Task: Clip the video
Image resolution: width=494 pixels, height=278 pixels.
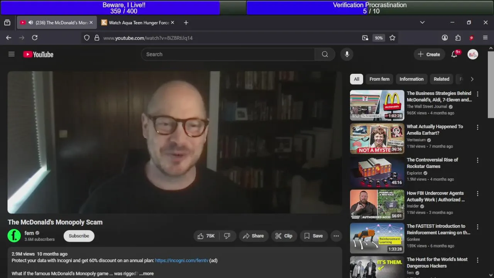Action: pyautogui.click(x=284, y=236)
